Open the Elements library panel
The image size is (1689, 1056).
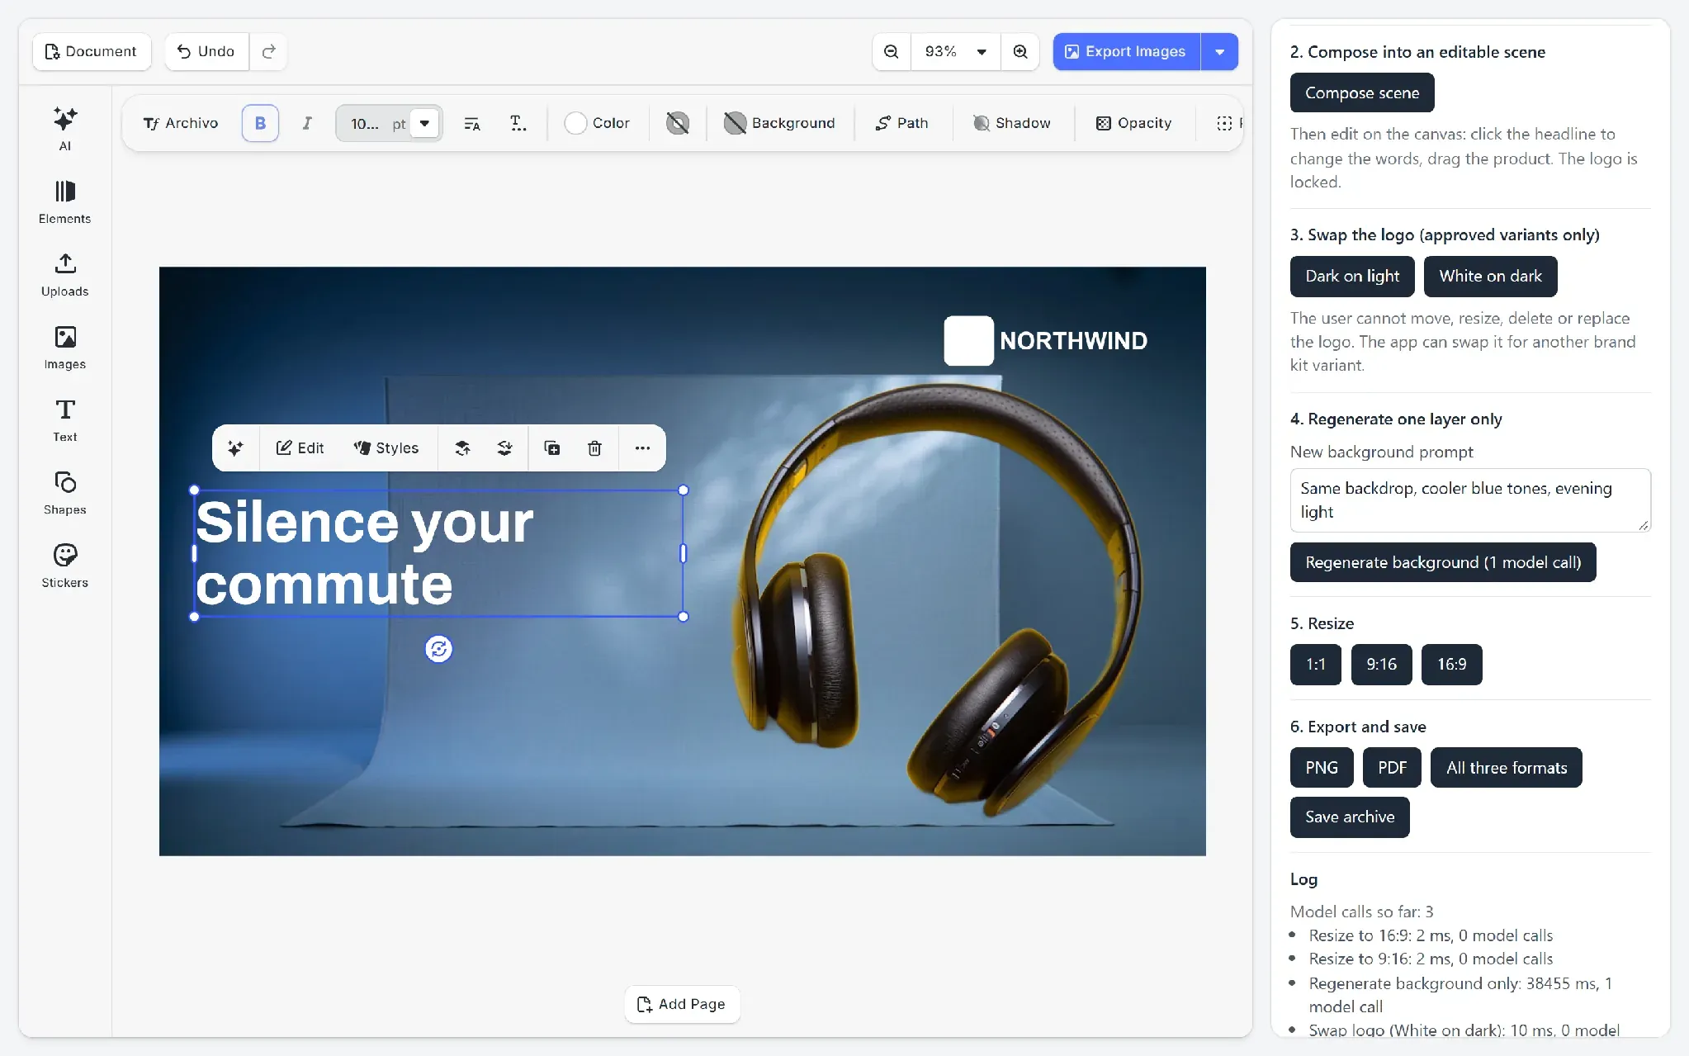(x=64, y=201)
